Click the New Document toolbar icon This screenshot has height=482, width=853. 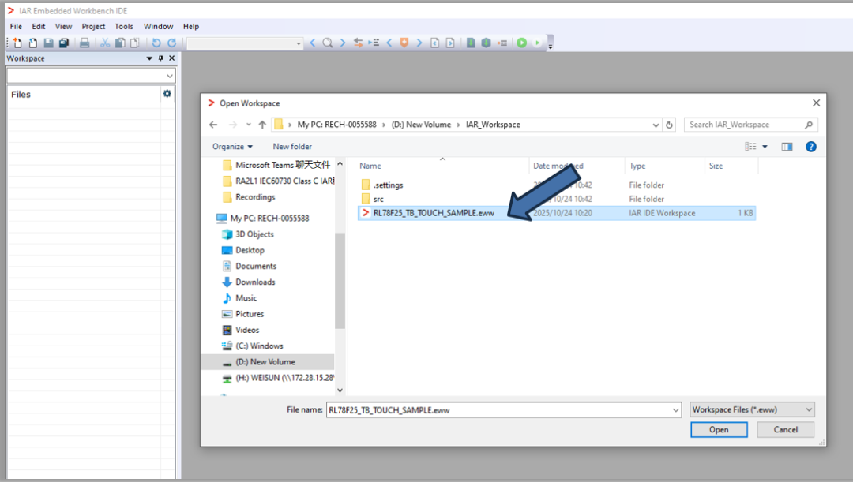tap(18, 43)
